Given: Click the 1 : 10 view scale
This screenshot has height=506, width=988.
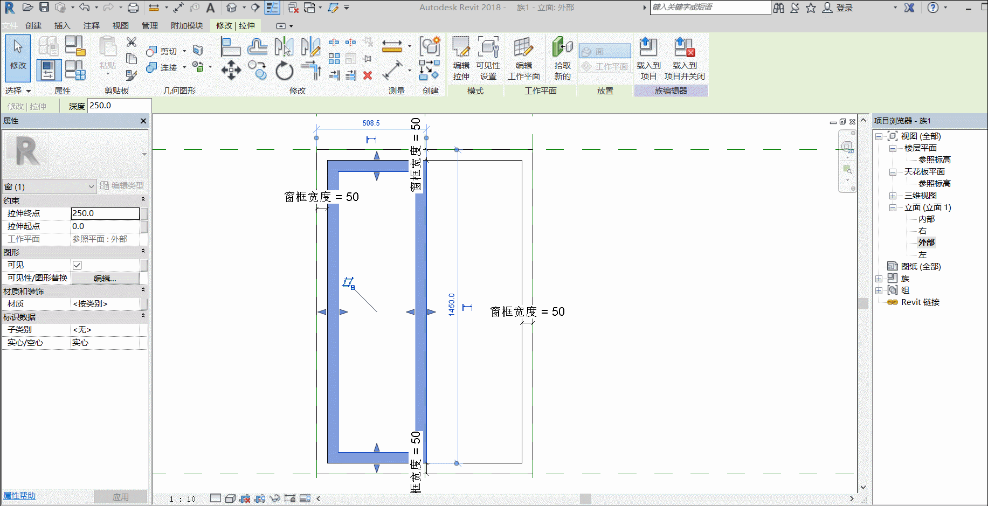Looking at the screenshot, I should pyautogui.click(x=182, y=499).
